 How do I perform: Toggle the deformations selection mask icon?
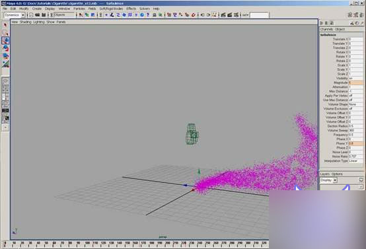pos(130,15)
